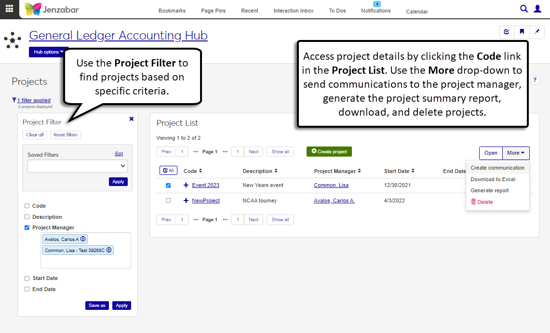
Task: Open the Avalos, Carlos A. manager link
Action: [x=334, y=200]
